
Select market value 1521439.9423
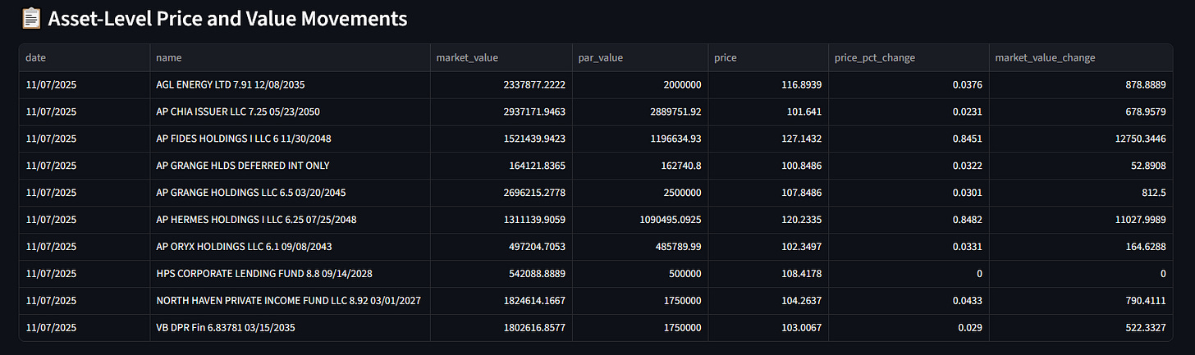(x=501, y=139)
